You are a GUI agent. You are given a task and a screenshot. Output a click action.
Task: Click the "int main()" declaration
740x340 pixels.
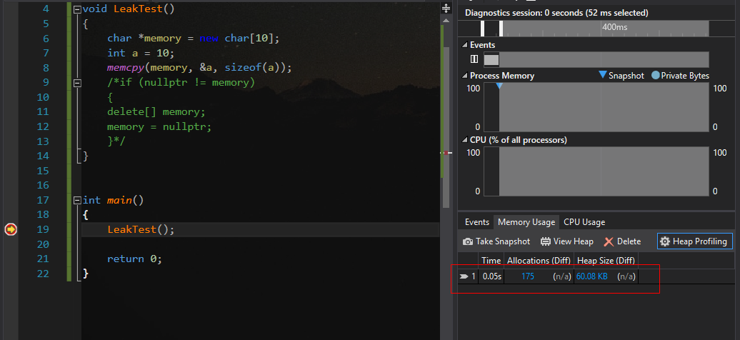(x=113, y=200)
